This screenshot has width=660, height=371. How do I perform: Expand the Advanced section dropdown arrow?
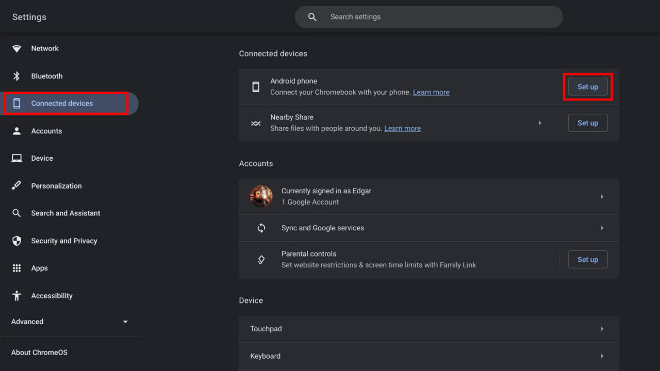[x=125, y=322]
